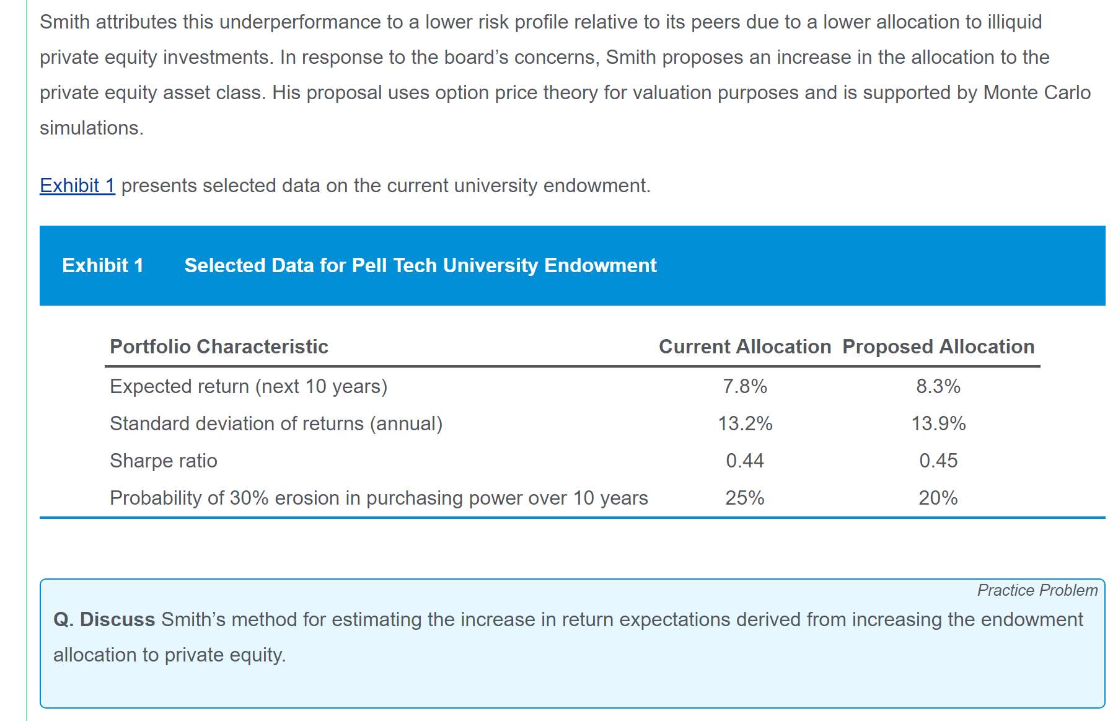The width and height of the screenshot is (1118, 721).
Task: Click the Portfolio Characteristic column header
Action: tap(219, 347)
